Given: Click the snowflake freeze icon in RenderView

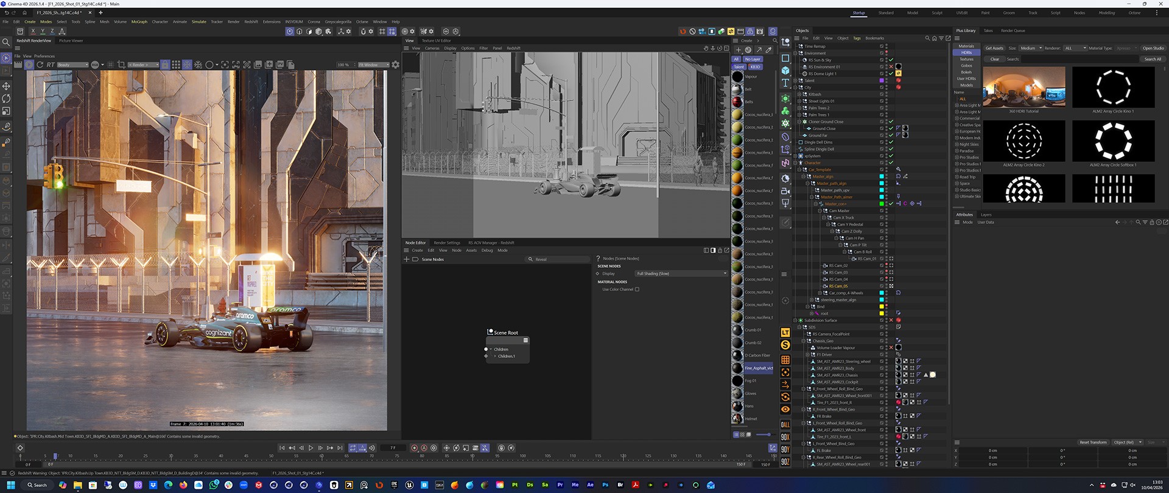Looking at the screenshot, I should point(187,65).
